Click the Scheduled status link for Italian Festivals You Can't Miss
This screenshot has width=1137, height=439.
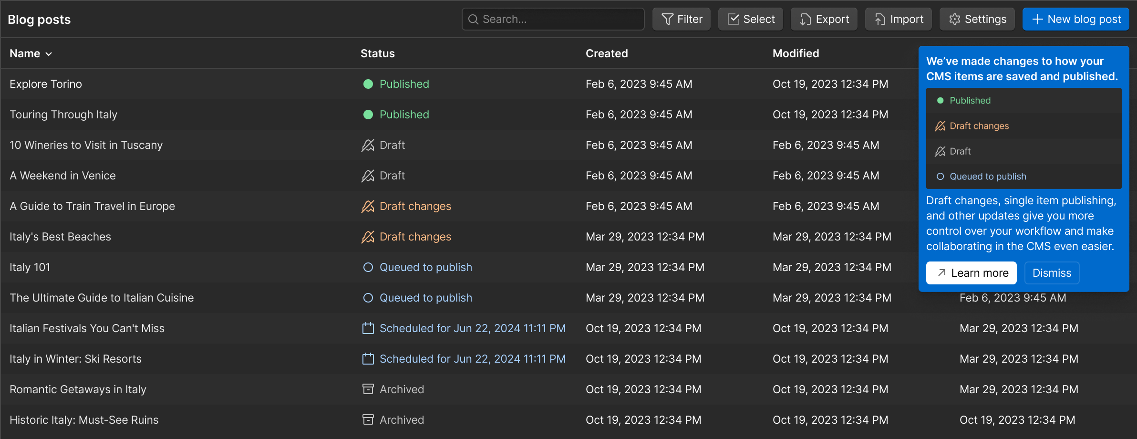tap(472, 328)
